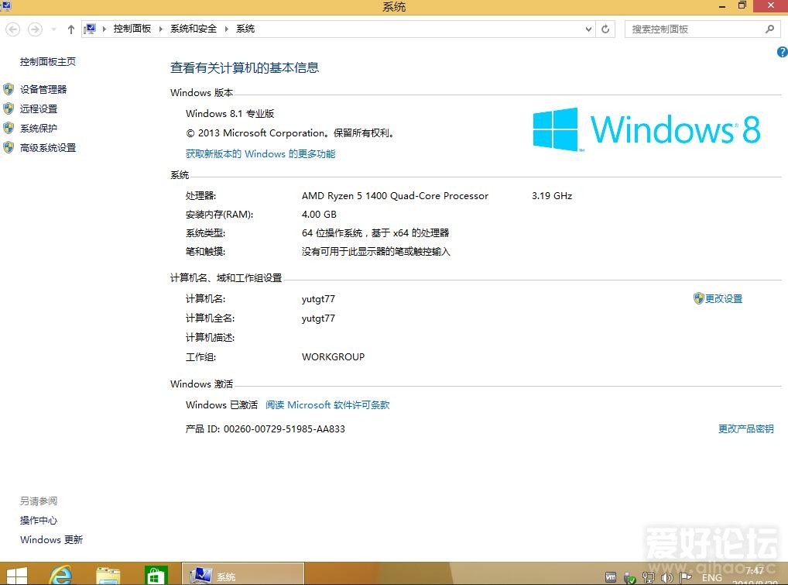The image size is (788, 585).
Task: Click the WORKGROUP workgroup value
Action: pyautogui.click(x=333, y=356)
